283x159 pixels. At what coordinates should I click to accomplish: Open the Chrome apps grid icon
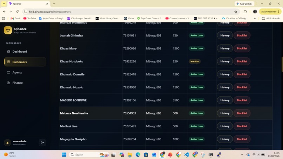4,18
